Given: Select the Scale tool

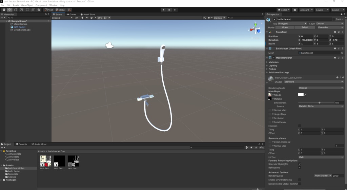Looking at the screenshot, I should (x=21, y=10).
